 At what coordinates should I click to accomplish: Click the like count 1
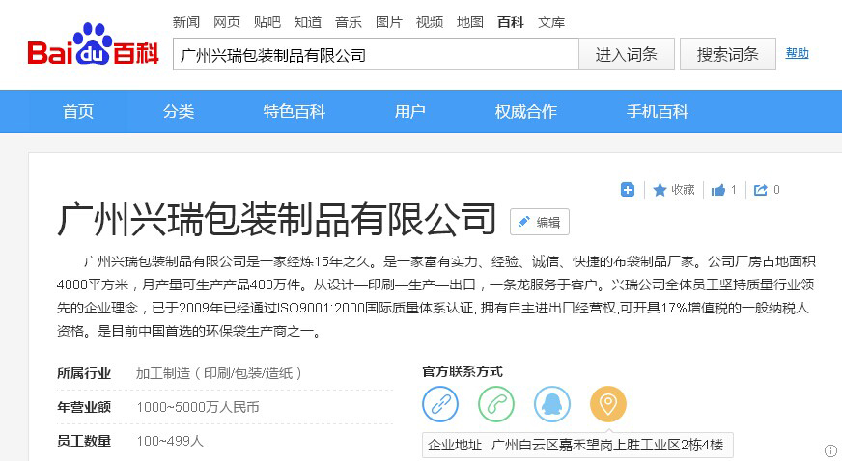click(x=734, y=190)
